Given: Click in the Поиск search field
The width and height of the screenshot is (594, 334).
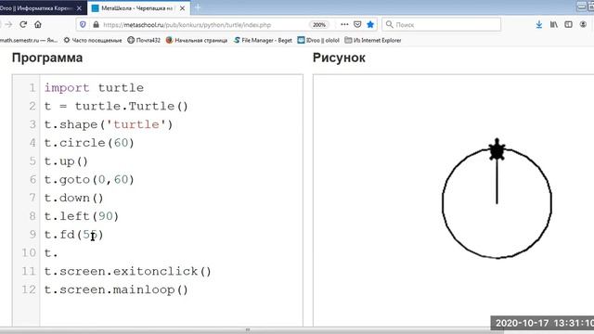Looking at the screenshot, I should 442,25.
